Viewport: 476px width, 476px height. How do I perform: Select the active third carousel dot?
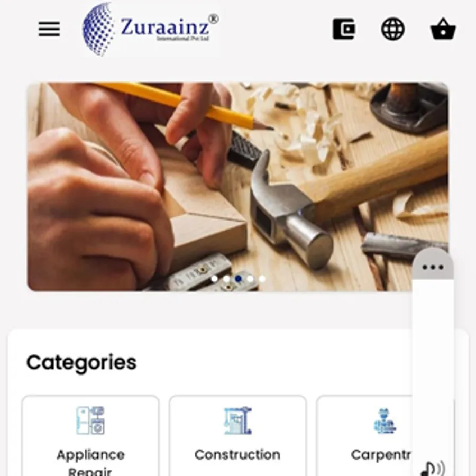pos(239,279)
